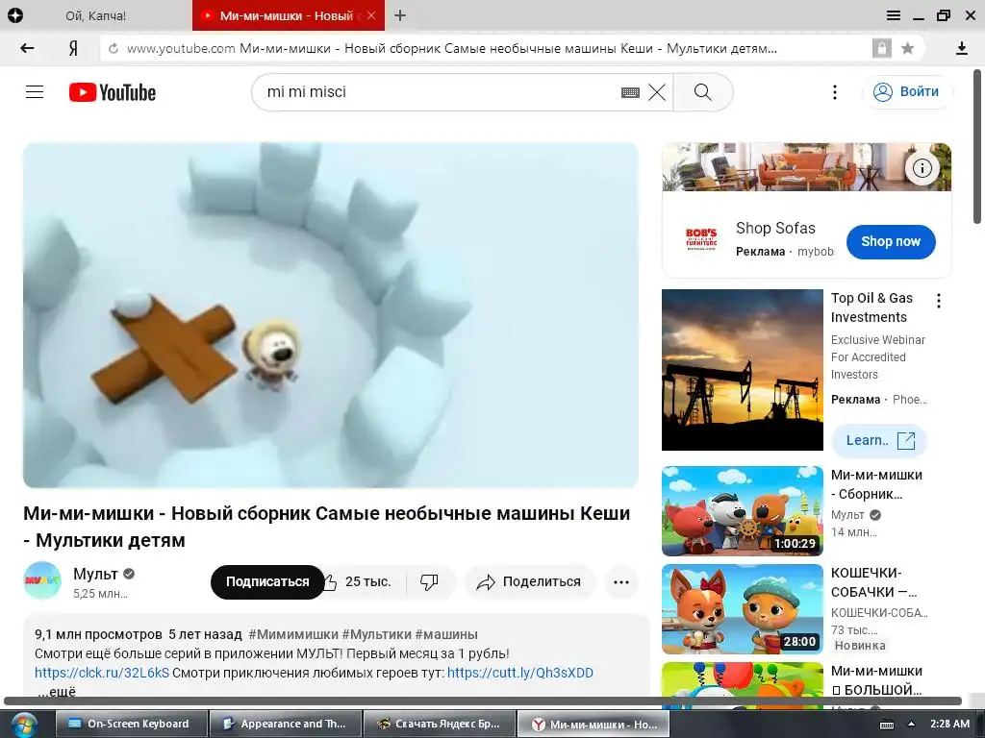Bookmark page with star icon
Screen dimensions: 985x738
coord(907,48)
